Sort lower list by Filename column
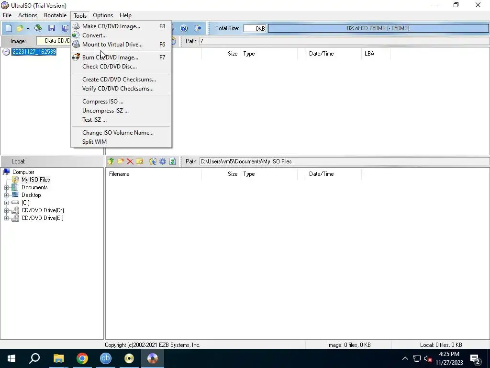 [154, 174]
